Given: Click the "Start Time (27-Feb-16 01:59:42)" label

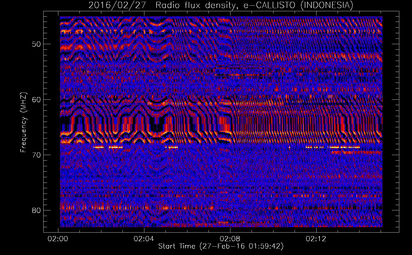Looking at the screenshot, I should pyautogui.click(x=221, y=246).
